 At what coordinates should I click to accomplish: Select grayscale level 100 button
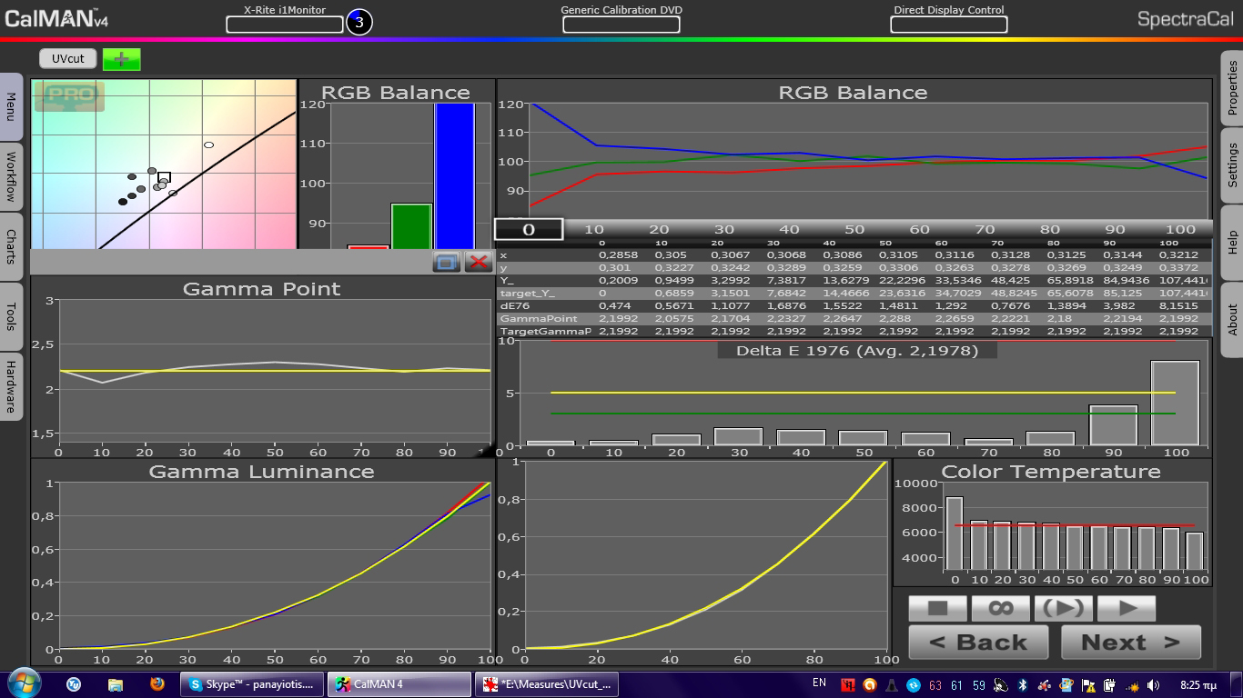click(x=1180, y=229)
